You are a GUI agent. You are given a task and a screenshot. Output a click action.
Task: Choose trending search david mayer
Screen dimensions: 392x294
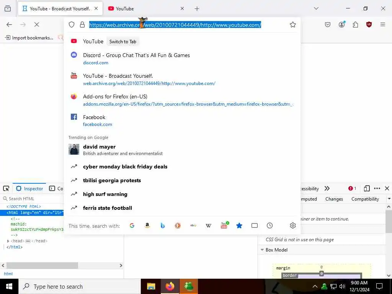pyautogui.click(x=182, y=150)
